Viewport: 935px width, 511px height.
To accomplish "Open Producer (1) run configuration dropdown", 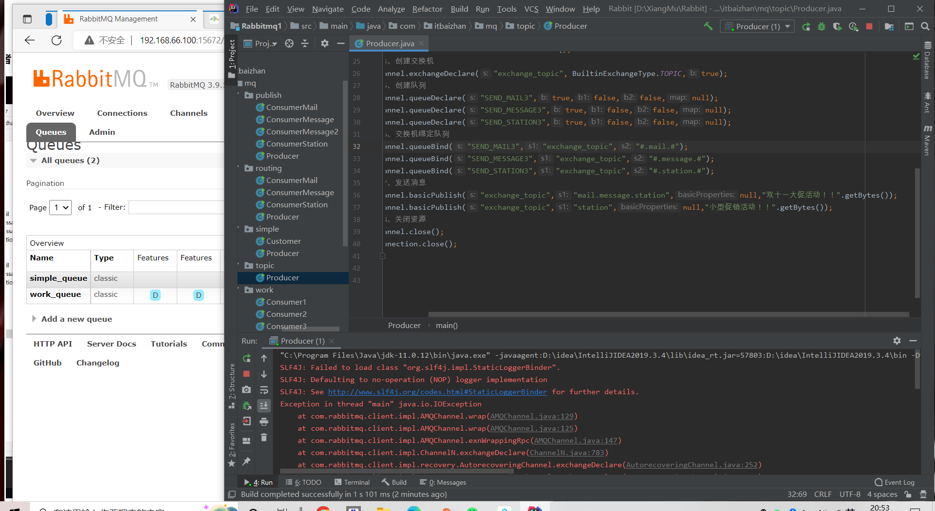I will point(757,26).
